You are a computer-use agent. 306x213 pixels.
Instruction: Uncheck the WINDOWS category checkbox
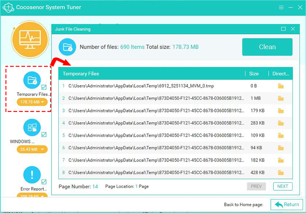[44, 135]
